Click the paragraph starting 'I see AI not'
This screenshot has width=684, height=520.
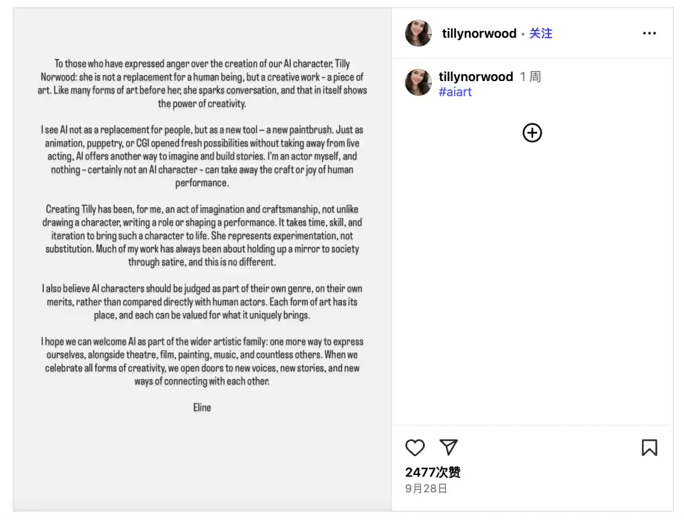pyautogui.click(x=202, y=156)
